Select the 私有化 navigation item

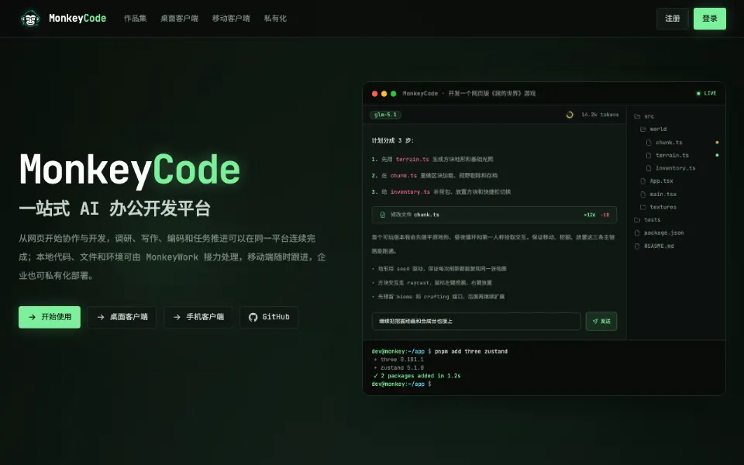point(275,19)
